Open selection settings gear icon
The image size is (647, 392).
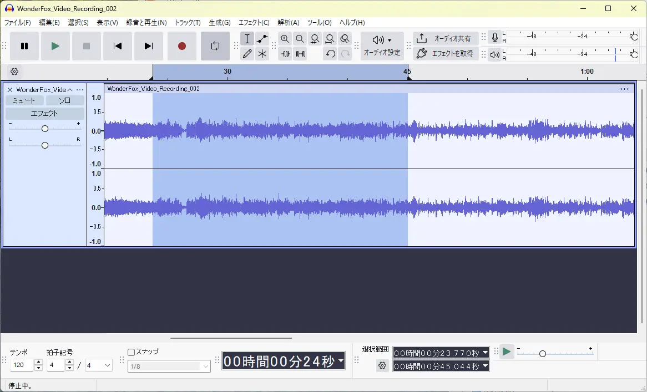coord(382,365)
